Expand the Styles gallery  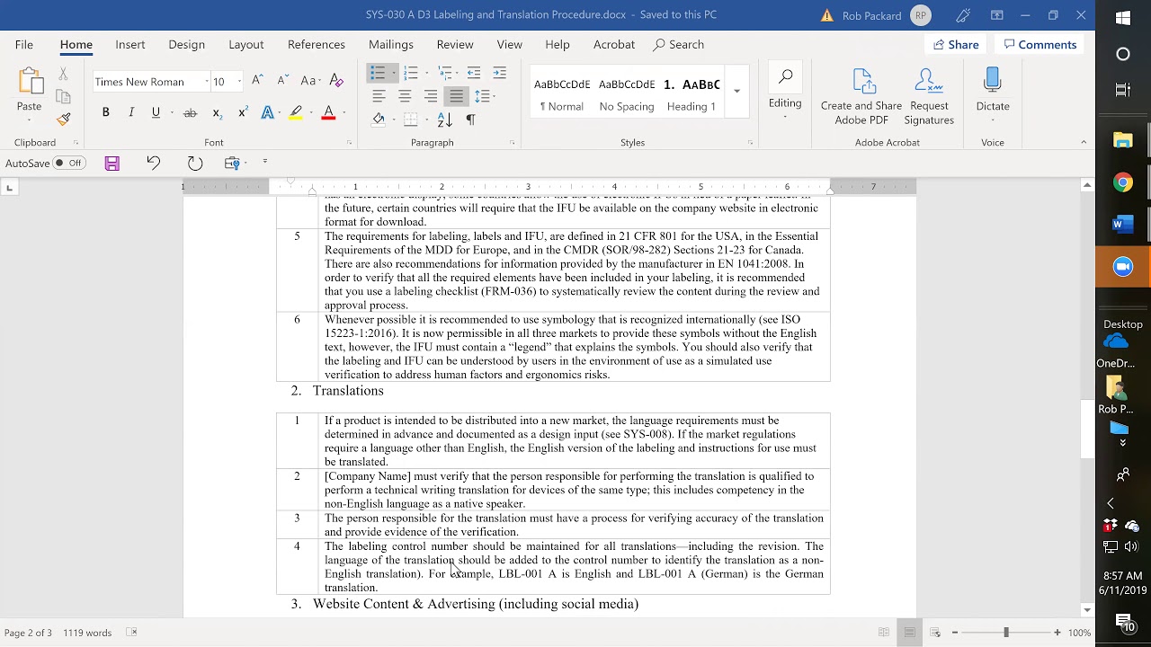point(736,91)
